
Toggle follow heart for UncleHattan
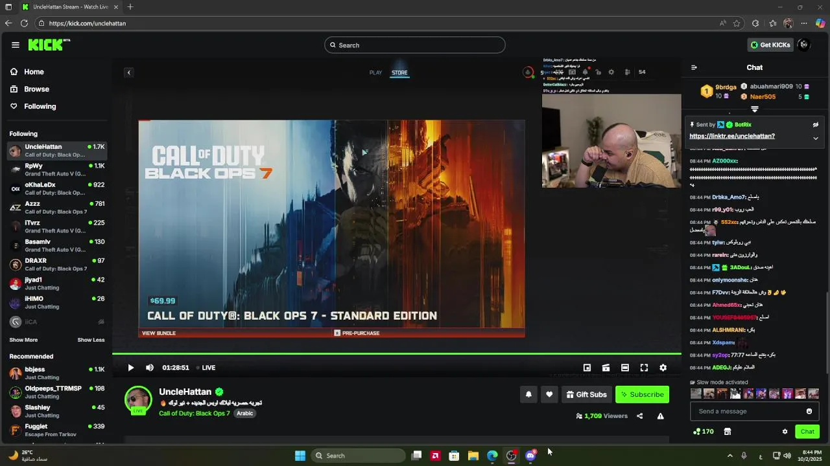tap(549, 394)
